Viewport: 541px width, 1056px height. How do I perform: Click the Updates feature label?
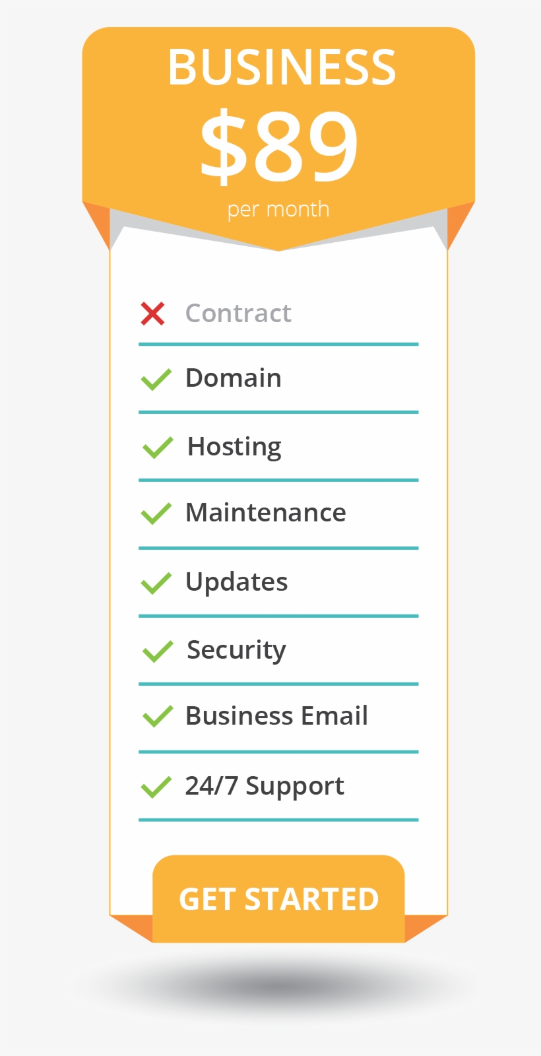pos(237,582)
